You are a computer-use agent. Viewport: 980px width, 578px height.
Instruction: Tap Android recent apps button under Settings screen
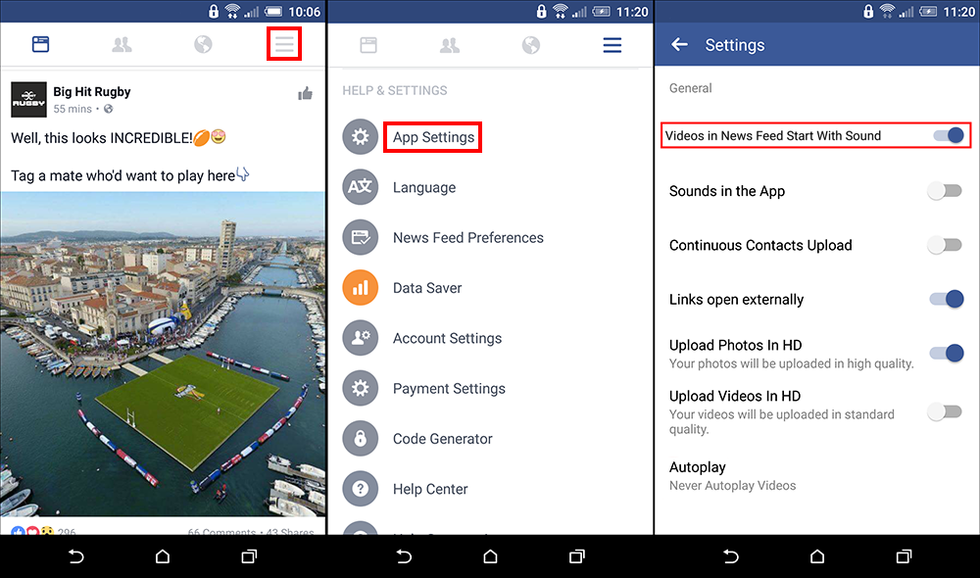[904, 556]
